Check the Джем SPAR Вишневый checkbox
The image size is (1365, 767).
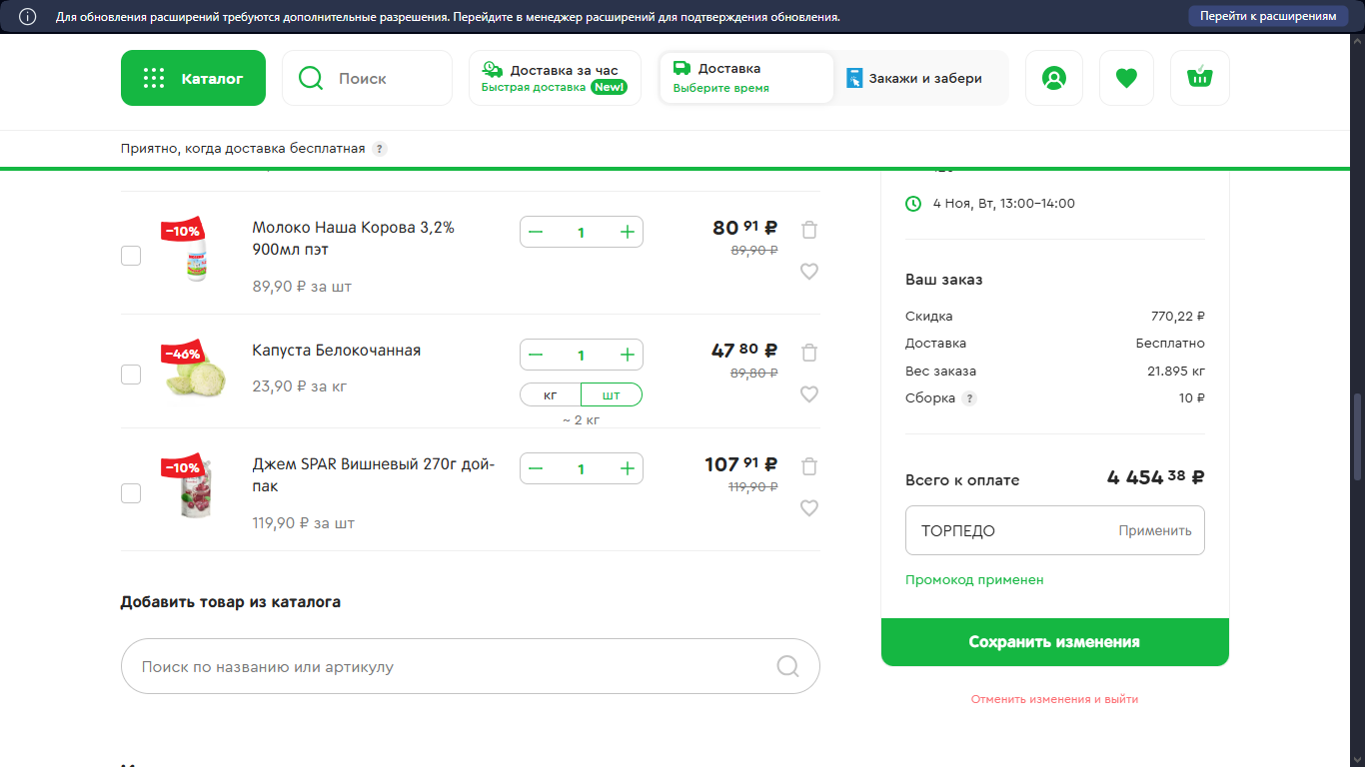coord(131,493)
